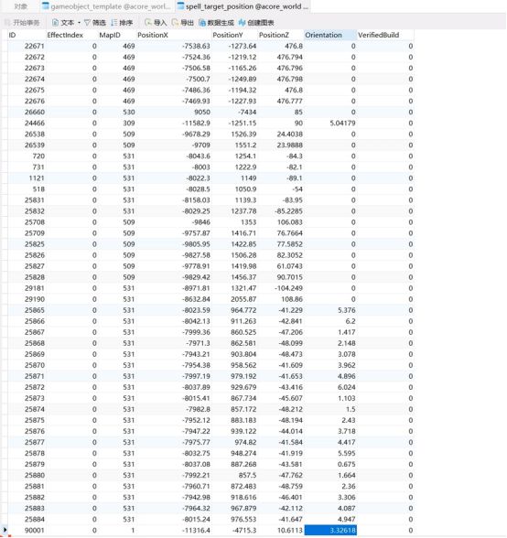
Task: Open the 文本 view dropdown
Action: click(66, 23)
